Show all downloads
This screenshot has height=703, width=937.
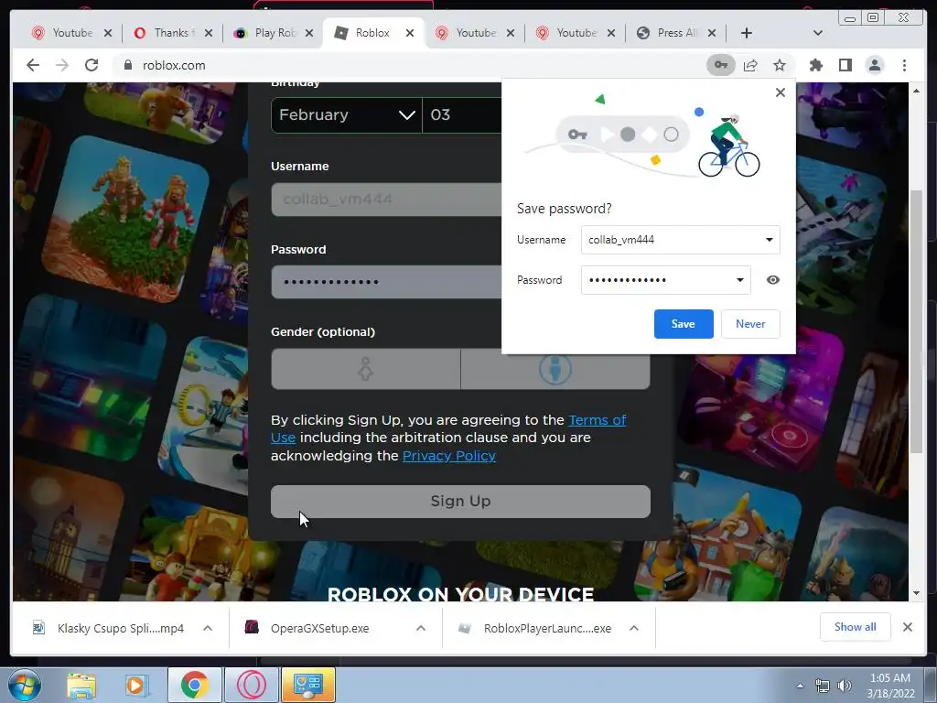[x=856, y=627]
